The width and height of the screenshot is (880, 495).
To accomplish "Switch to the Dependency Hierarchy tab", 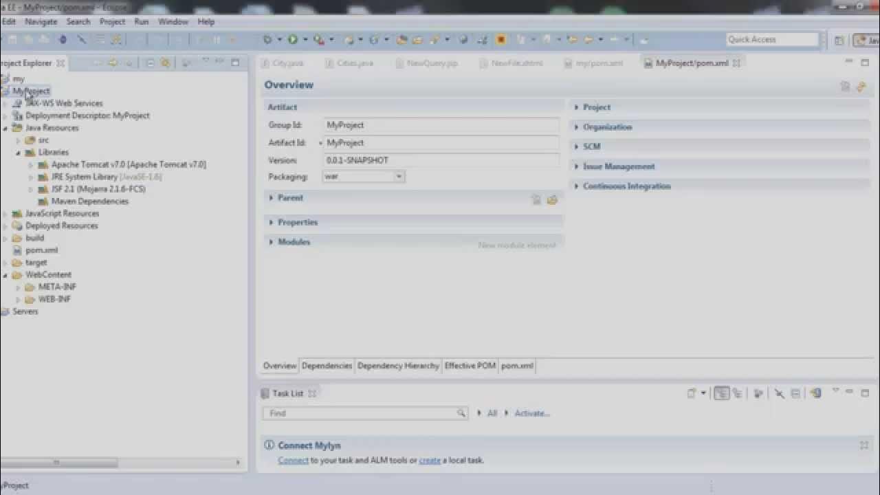I will click(x=398, y=366).
